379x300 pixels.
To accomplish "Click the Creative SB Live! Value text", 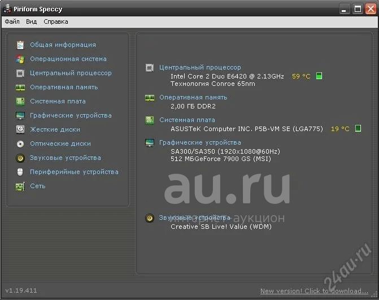I will (221, 227).
